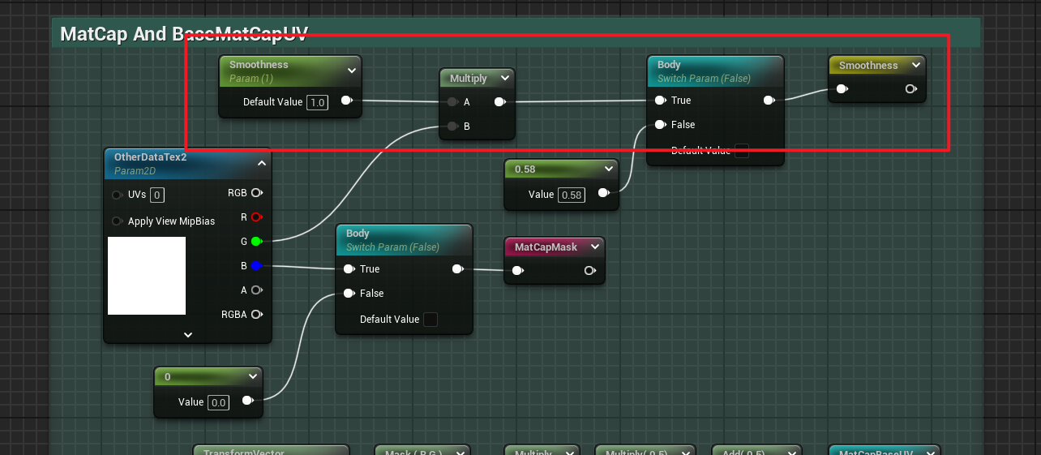Image resolution: width=1041 pixels, height=455 pixels.
Task: Collapse the OtherDataTex2 node with top chevron
Action: point(261,163)
